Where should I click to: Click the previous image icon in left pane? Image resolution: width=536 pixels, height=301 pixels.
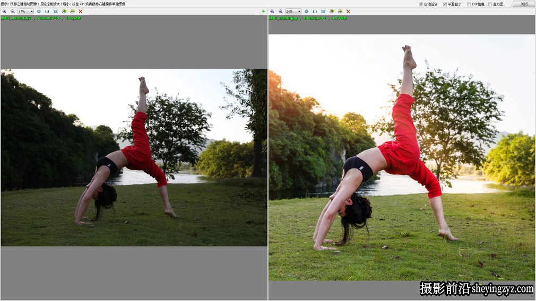[x=64, y=11]
